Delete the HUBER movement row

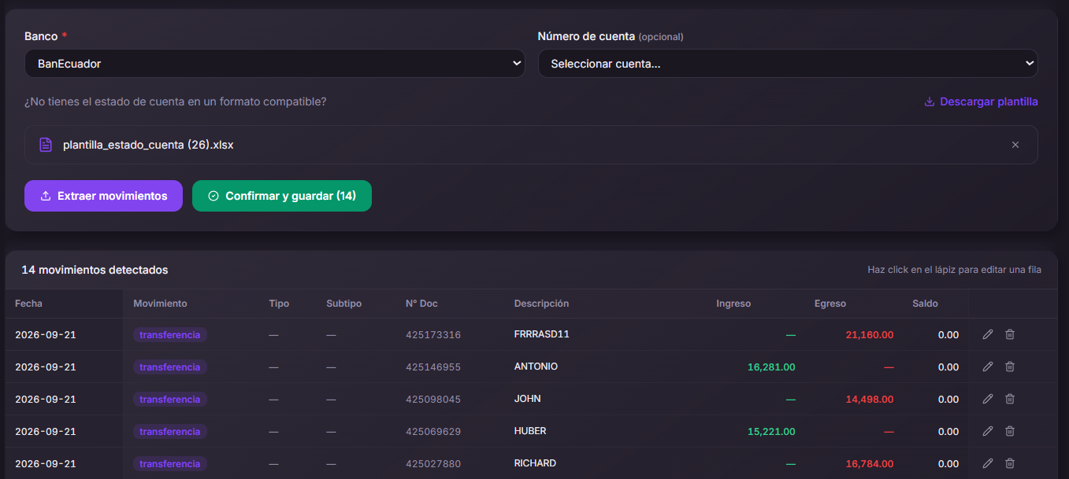click(1010, 431)
